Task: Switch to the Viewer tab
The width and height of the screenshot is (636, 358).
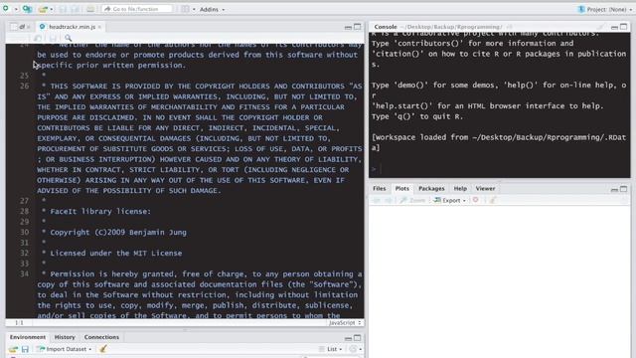Action: coord(485,188)
